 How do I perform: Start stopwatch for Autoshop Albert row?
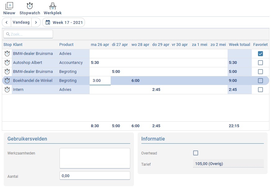click(7, 63)
